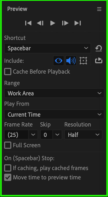Open the Work Area range dropdown
The width and height of the screenshot is (108, 197).
[x=54, y=93]
